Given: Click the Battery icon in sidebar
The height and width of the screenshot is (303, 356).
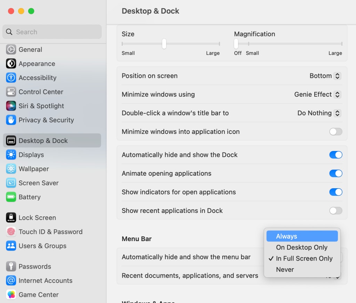Looking at the screenshot, I should [x=11, y=197].
